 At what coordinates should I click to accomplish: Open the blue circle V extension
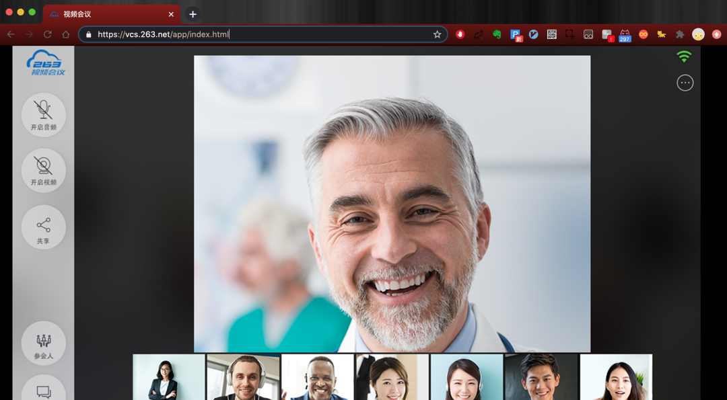pyautogui.click(x=534, y=34)
